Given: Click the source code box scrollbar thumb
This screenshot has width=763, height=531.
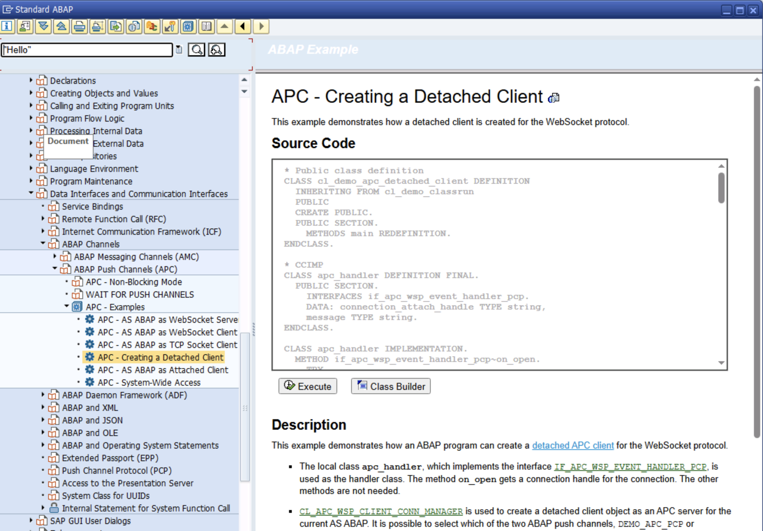Looking at the screenshot, I should click(721, 188).
